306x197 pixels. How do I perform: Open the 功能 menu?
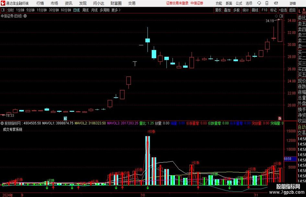coord(219,3)
